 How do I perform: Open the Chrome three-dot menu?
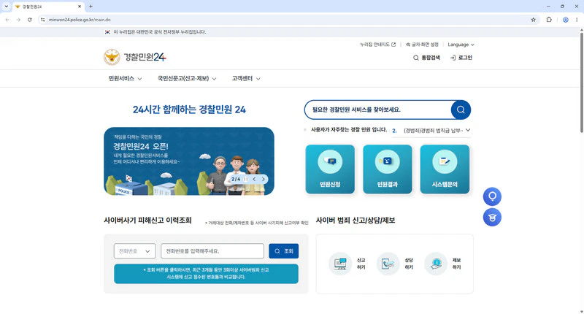coord(577,20)
